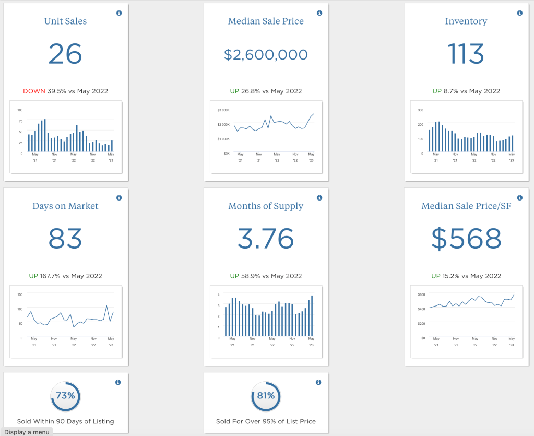534x436 pixels.
Task: Click the 73% circular progress gauge
Action: (x=66, y=396)
